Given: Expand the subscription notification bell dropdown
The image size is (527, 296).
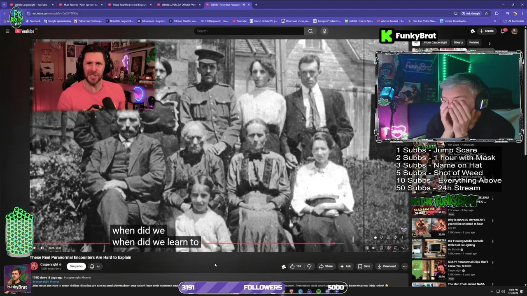Looking at the screenshot, I should point(95,266).
